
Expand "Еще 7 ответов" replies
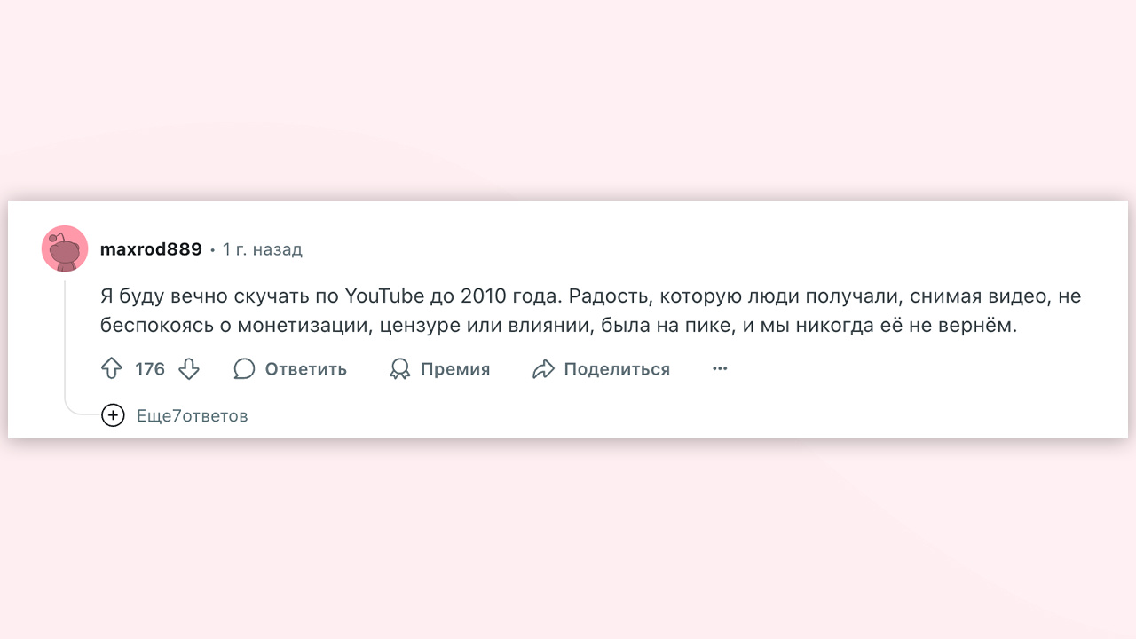tap(193, 415)
